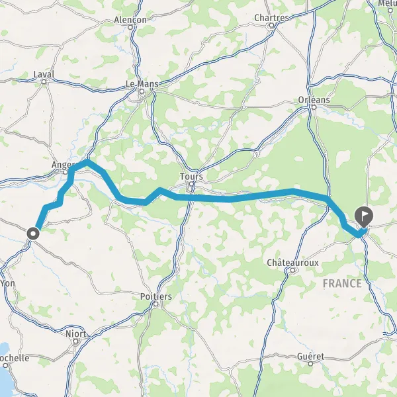Click the FRANCE country label
This screenshot has height=397, width=397.
tap(342, 283)
